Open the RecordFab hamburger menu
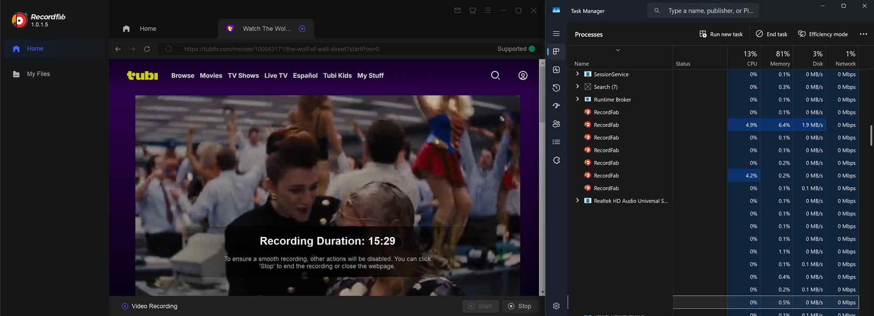This screenshot has height=316, width=874. click(x=488, y=10)
